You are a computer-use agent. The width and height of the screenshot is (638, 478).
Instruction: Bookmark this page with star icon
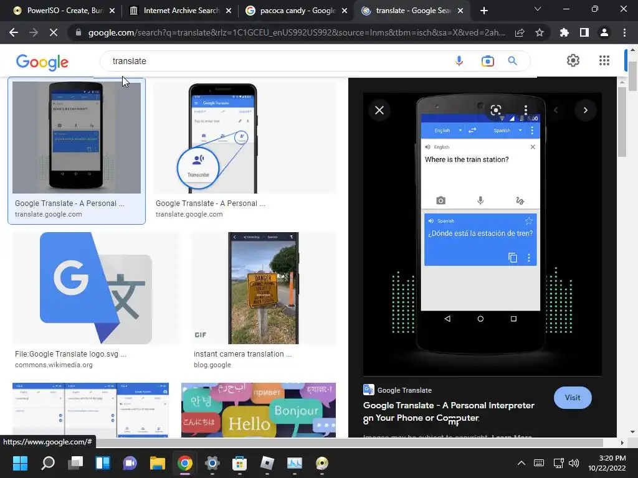point(540,32)
